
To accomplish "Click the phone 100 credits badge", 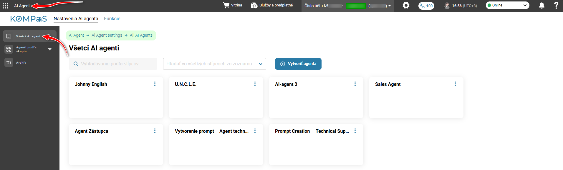I will (426, 6).
